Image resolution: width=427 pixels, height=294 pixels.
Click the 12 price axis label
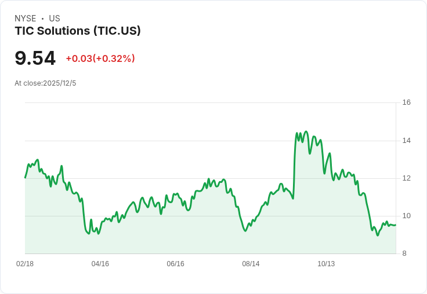[x=406, y=178]
